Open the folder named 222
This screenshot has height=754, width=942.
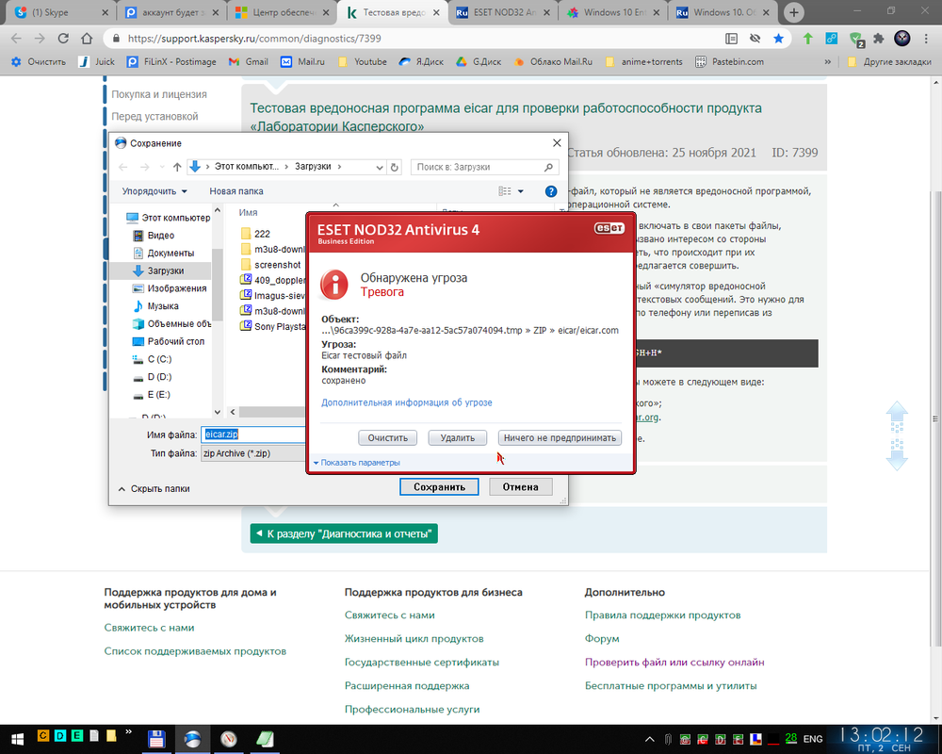(262, 234)
